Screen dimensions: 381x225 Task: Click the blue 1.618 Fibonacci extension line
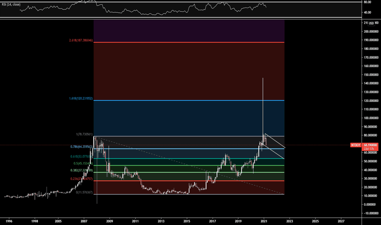click(x=189, y=101)
